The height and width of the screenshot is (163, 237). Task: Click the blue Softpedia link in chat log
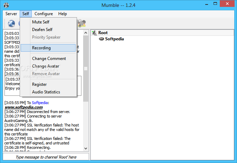(40, 103)
